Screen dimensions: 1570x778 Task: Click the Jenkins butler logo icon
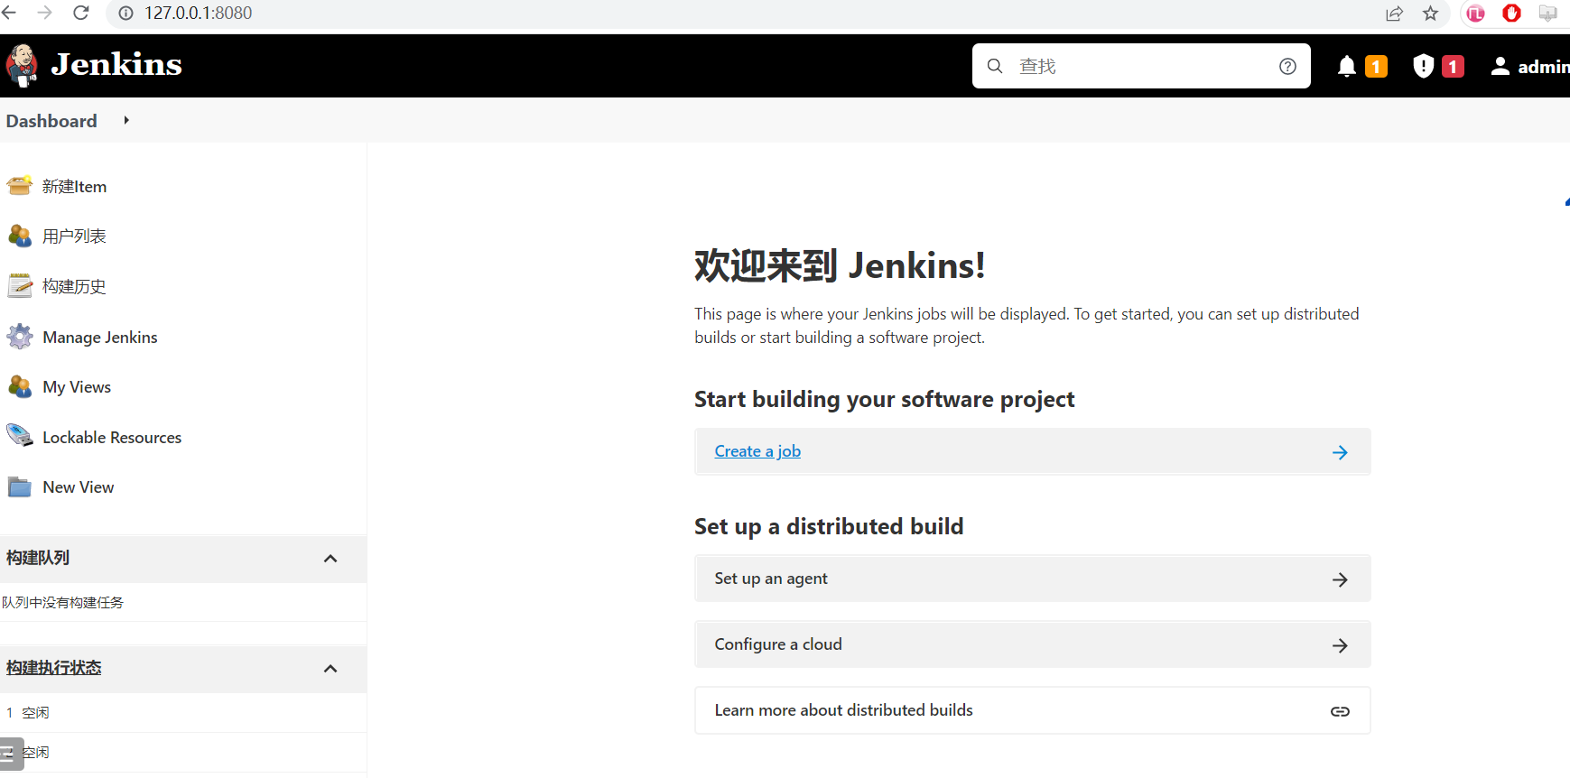pyautogui.click(x=22, y=66)
